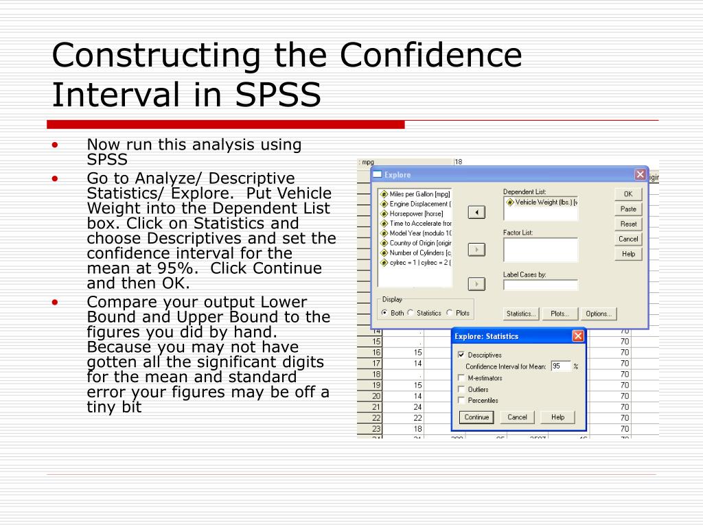Viewport: 703px width, 527px height.
Task: Click the Factor List box
Action: (x=541, y=250)
